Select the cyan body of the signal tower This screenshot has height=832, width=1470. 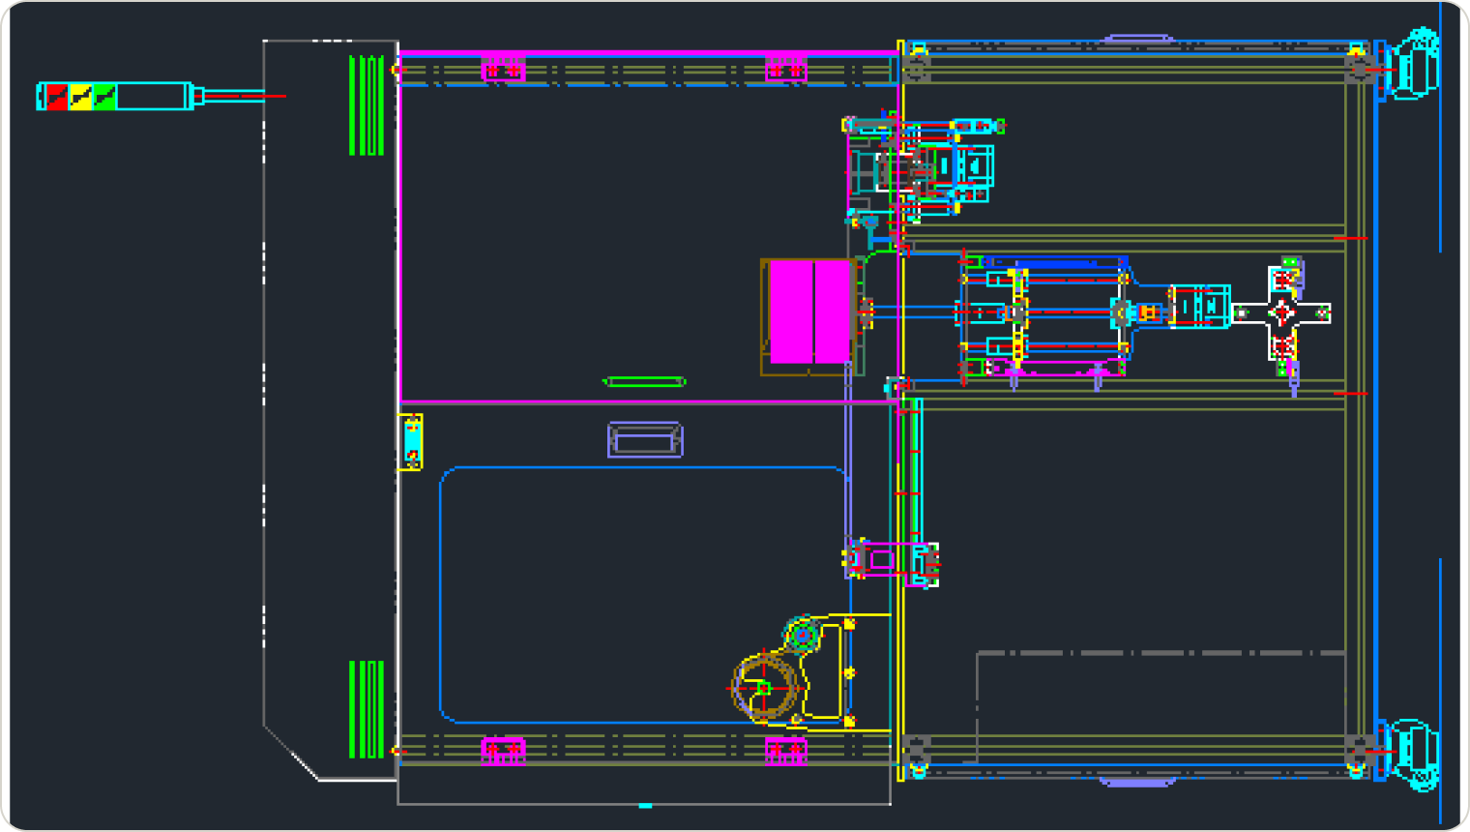point(153,97)
